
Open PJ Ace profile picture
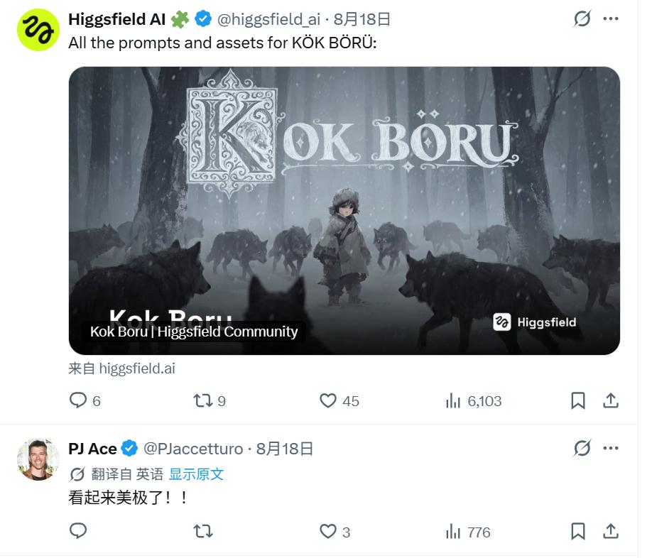click(x=38, y=459)
